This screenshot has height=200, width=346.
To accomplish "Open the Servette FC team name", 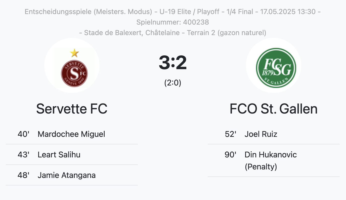I will tap(72, 109).
